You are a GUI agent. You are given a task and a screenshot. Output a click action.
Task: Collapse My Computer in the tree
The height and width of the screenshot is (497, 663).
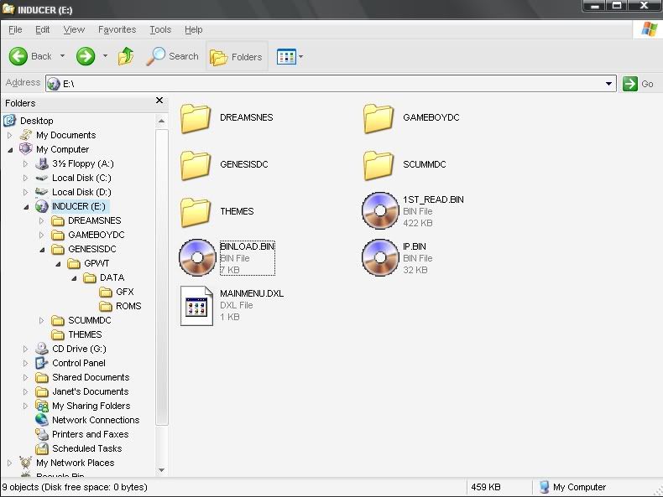pos(10,149)
